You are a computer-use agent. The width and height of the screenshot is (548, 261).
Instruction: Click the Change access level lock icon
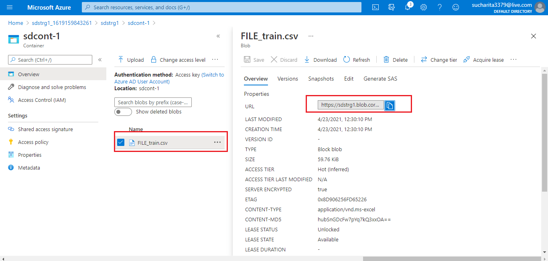pos(154,60)
